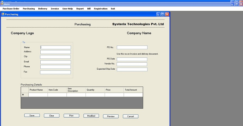243x126 pixels.
Task: Close the Purchasing child window
Action: pos(167,14)
